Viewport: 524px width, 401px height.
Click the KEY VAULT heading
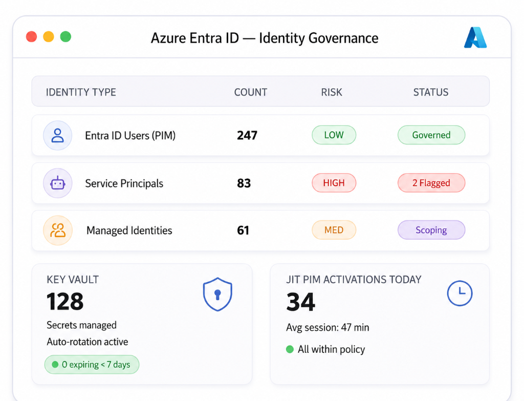[73, 280]
